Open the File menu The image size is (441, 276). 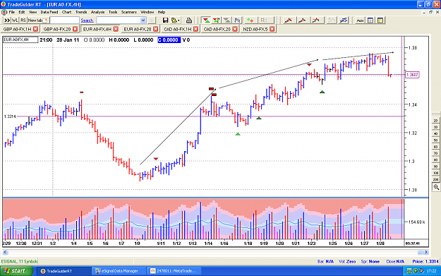pyautogui.click(x=11, y=12)
